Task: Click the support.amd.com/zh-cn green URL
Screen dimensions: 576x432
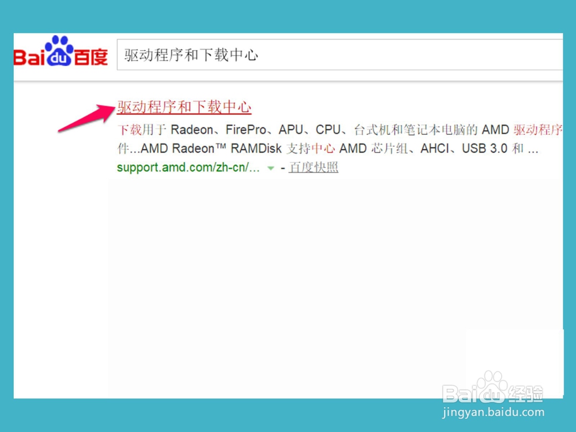Action: tap(188, 168)
